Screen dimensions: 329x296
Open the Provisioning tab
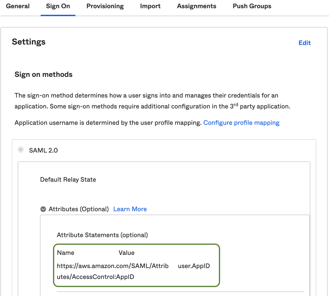[x=105, y=6]
